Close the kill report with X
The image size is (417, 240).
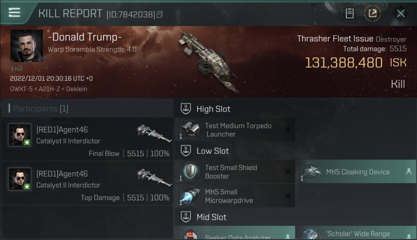(x=401, y=13)
